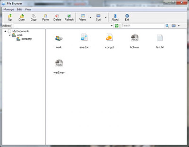Click the Sort toolbar icon
189x147 pixels.
(x=98, y=16)
